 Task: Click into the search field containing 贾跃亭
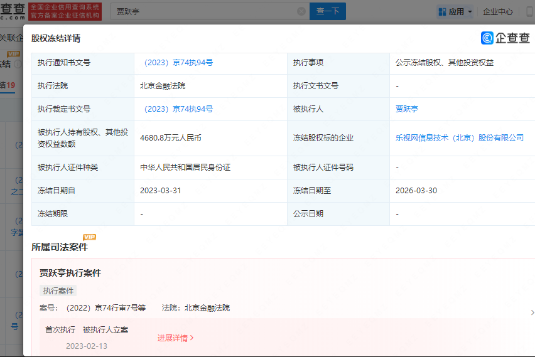(x=201, y=11)
